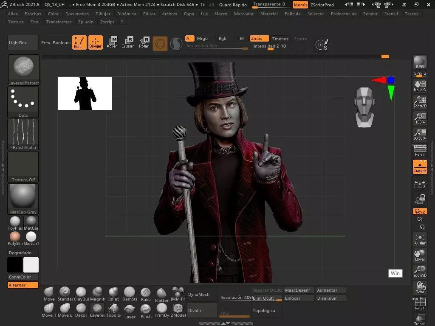Click the BPR render icon

click(x=420, y=62)
